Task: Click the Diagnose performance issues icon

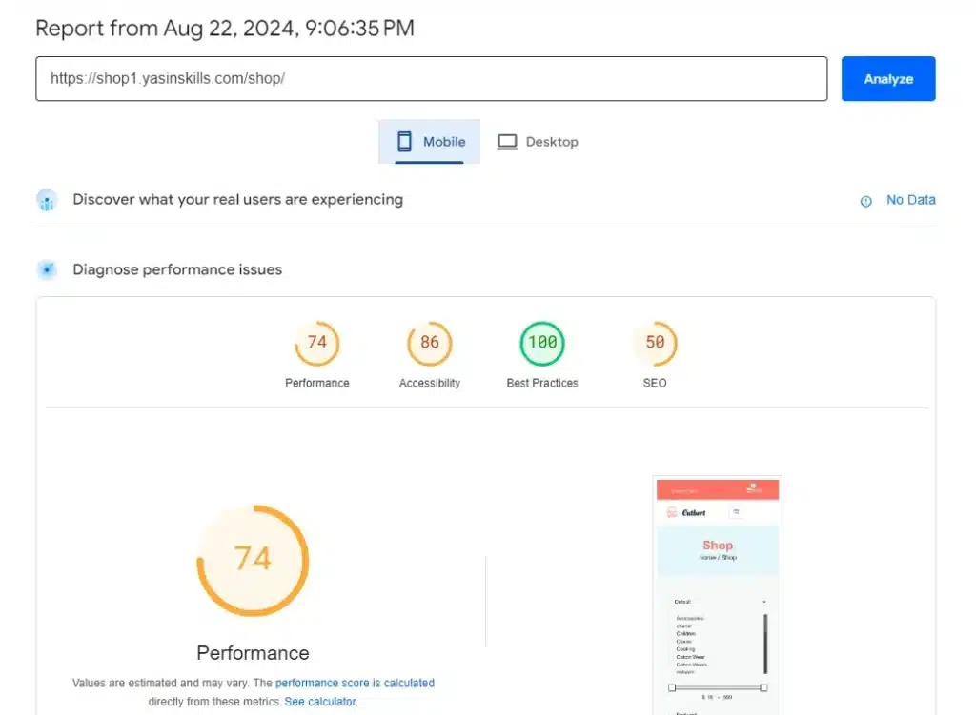Action: pos(47,269)
